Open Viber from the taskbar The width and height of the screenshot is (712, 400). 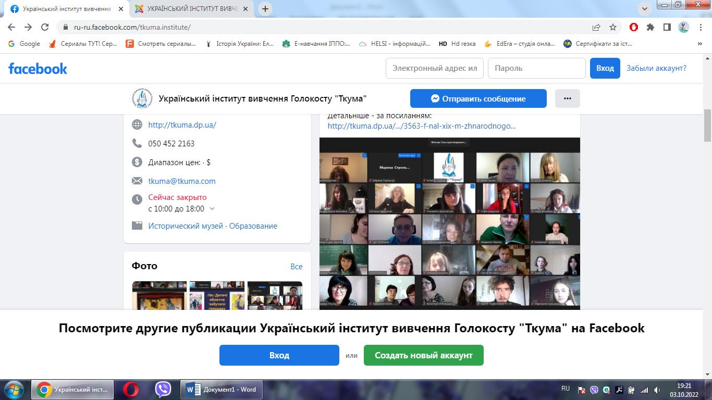pos(163,390)
